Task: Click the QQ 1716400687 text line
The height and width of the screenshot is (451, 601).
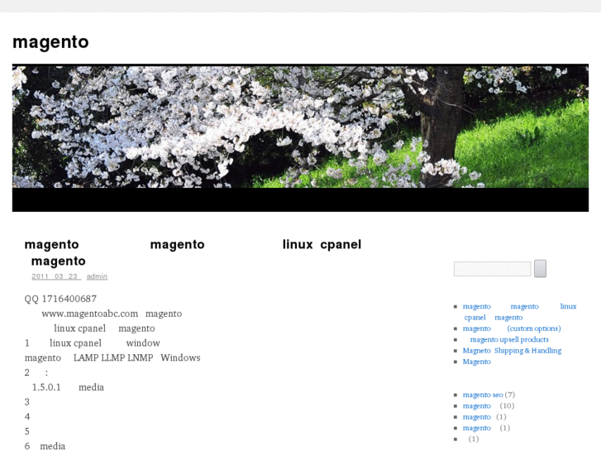Action: [x=60, y=299]
